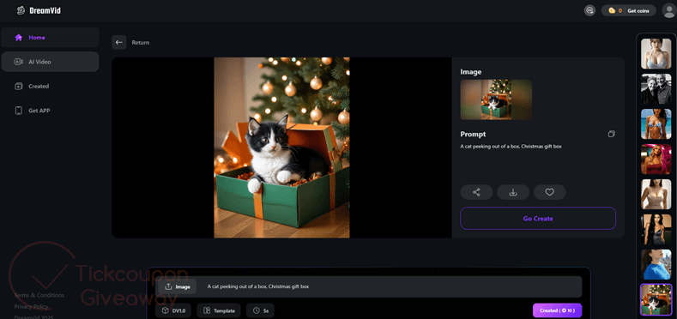Open the DV1.0 model selector

click(x=173, y=310)
